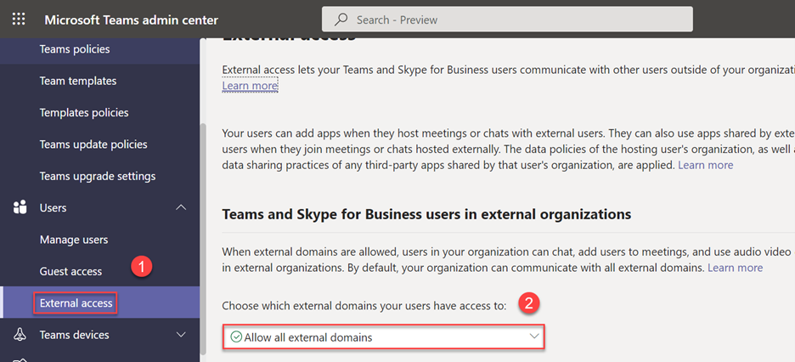
Task: Open the Allow all external domains dropdown
Action: [383, 337]
